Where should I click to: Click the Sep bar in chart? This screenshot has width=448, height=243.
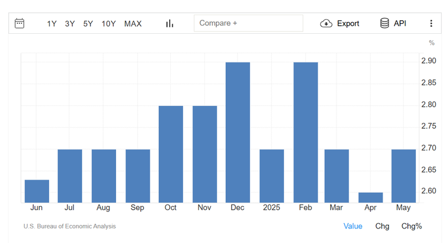pos(138,176)
